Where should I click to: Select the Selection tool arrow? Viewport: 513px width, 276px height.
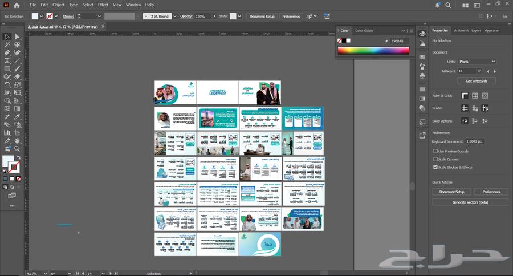click(7, 36)
